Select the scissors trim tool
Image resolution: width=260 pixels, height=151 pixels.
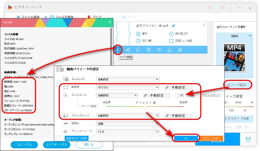click(128, 49)
